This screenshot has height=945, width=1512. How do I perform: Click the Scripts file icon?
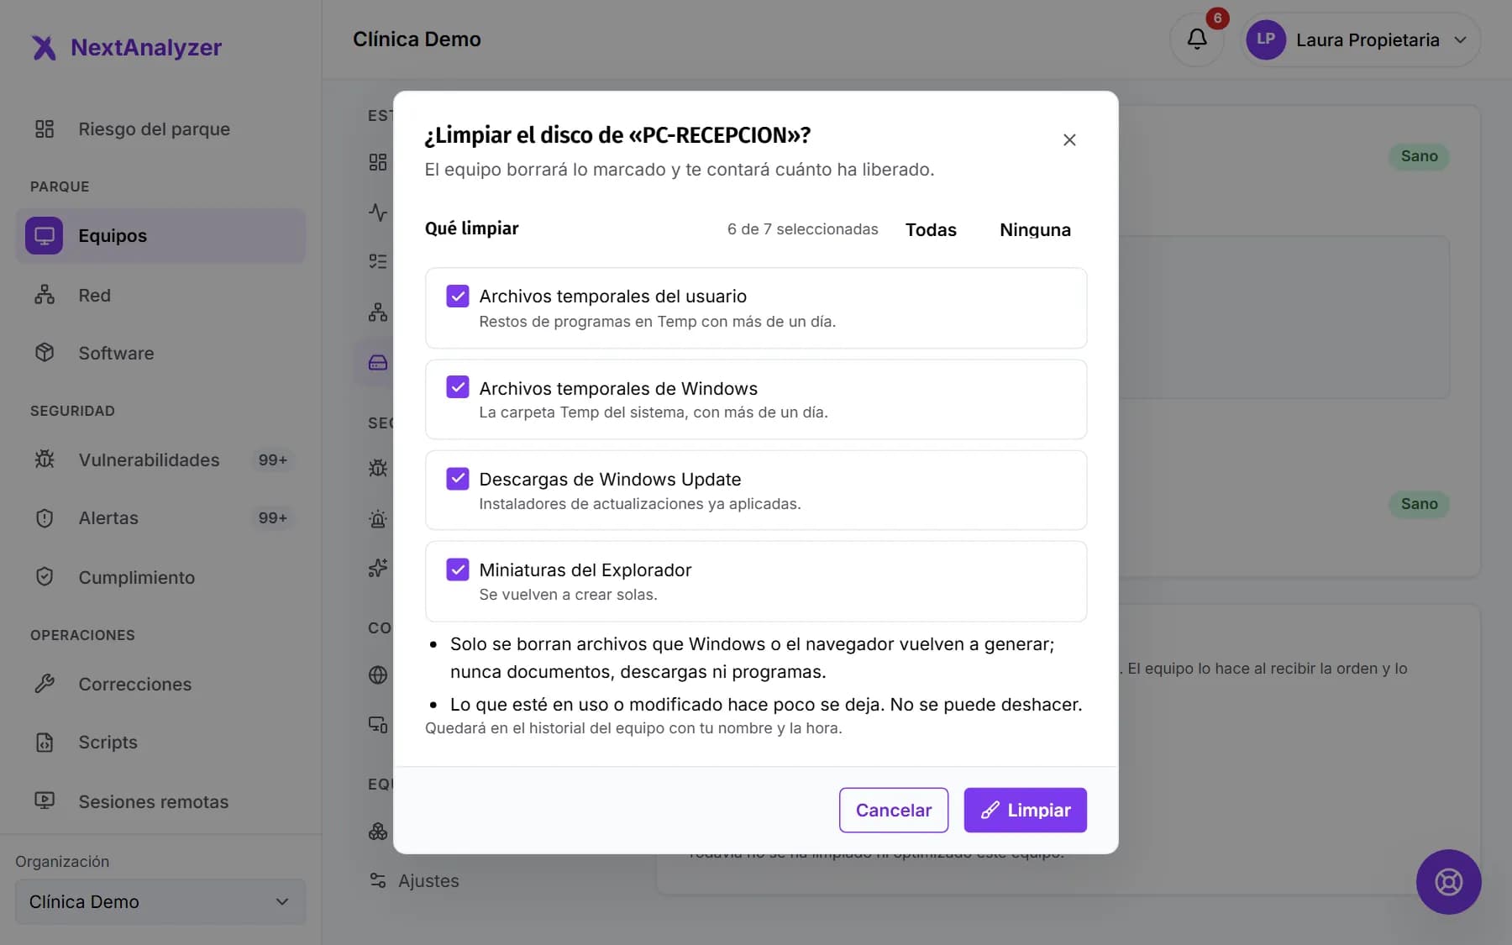(x=45, y=742)
